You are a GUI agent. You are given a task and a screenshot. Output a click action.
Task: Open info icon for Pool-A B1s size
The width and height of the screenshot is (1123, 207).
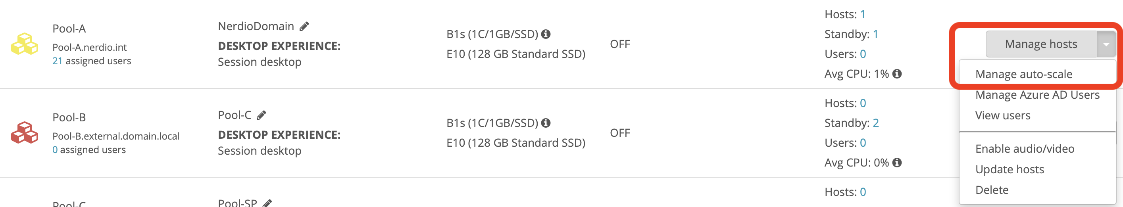[546, 34]
